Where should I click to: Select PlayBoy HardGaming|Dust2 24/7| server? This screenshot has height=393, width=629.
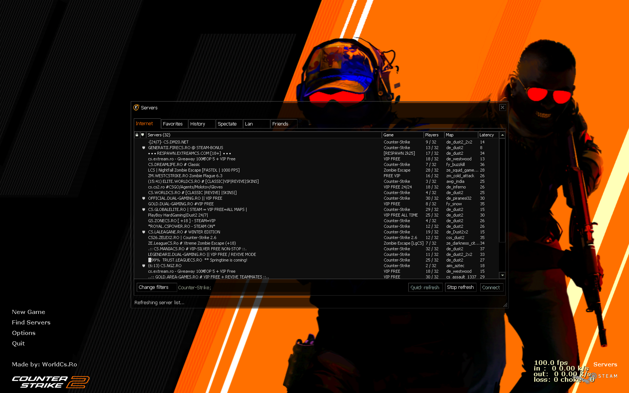click(316, 215)
